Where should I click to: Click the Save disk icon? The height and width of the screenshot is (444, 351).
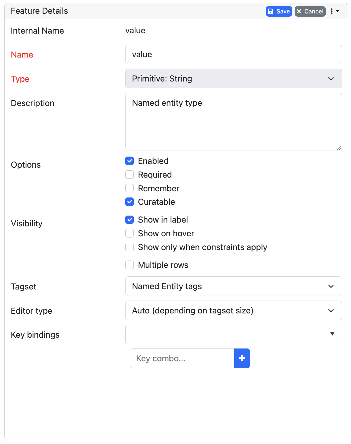pos(271,11)
